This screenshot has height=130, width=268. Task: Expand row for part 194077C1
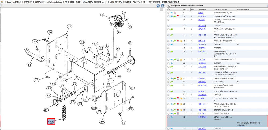click(169, 48)
